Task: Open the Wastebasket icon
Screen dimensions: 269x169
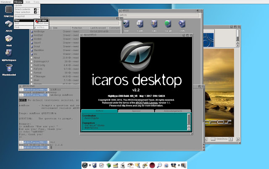Action: coord(9,68)
